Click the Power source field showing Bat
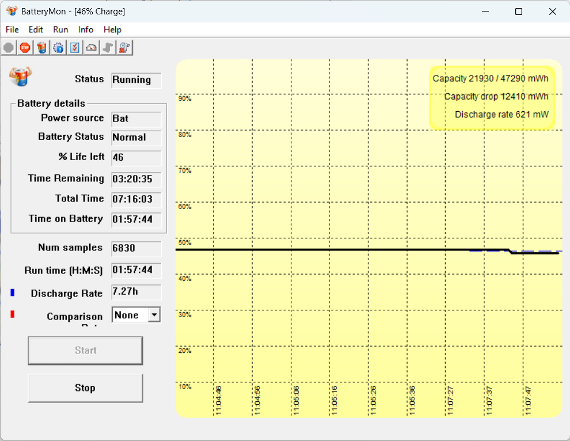This screenshot has width=570, height=441. [136, 119]
